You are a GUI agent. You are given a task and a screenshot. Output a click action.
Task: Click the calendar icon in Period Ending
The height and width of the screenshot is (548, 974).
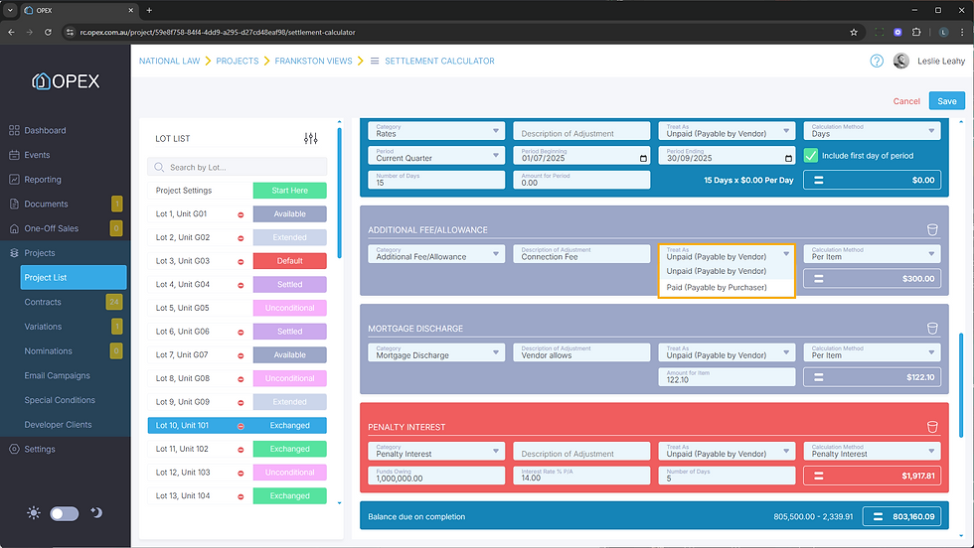pos(788,158)
